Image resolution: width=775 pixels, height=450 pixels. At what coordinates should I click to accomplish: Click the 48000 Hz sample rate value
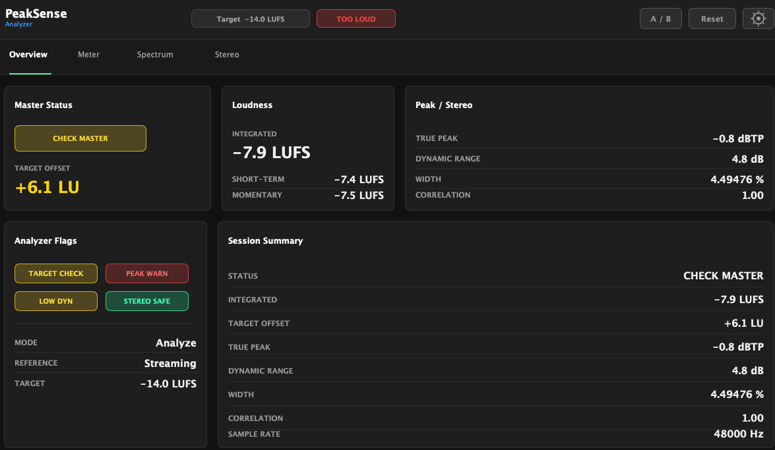click(739, 434)
